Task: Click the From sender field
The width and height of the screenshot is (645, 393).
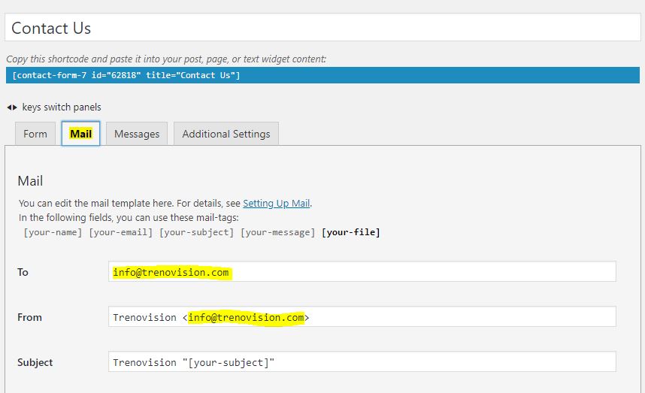Action: (362, 316)
